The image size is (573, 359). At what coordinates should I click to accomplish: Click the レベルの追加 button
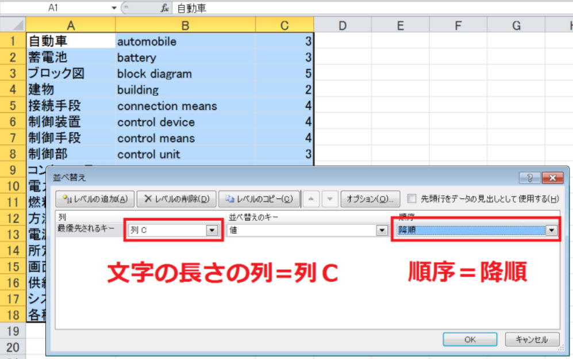tap(95, 198)
